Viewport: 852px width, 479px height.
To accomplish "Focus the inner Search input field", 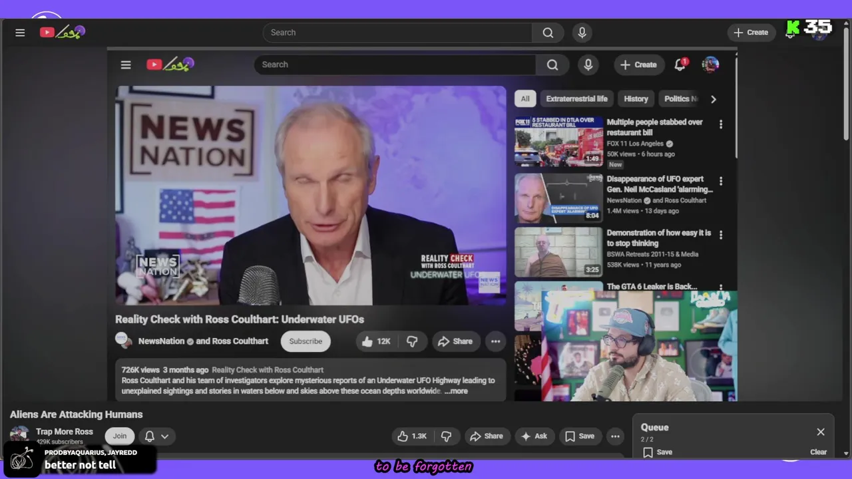I will point(395,65).
